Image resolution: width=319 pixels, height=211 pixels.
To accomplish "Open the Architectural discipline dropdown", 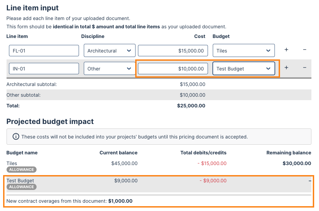I will point(109,50).
